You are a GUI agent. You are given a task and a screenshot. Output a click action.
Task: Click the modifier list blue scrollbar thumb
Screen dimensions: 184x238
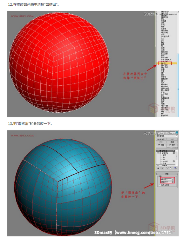(x=178, y=85)
